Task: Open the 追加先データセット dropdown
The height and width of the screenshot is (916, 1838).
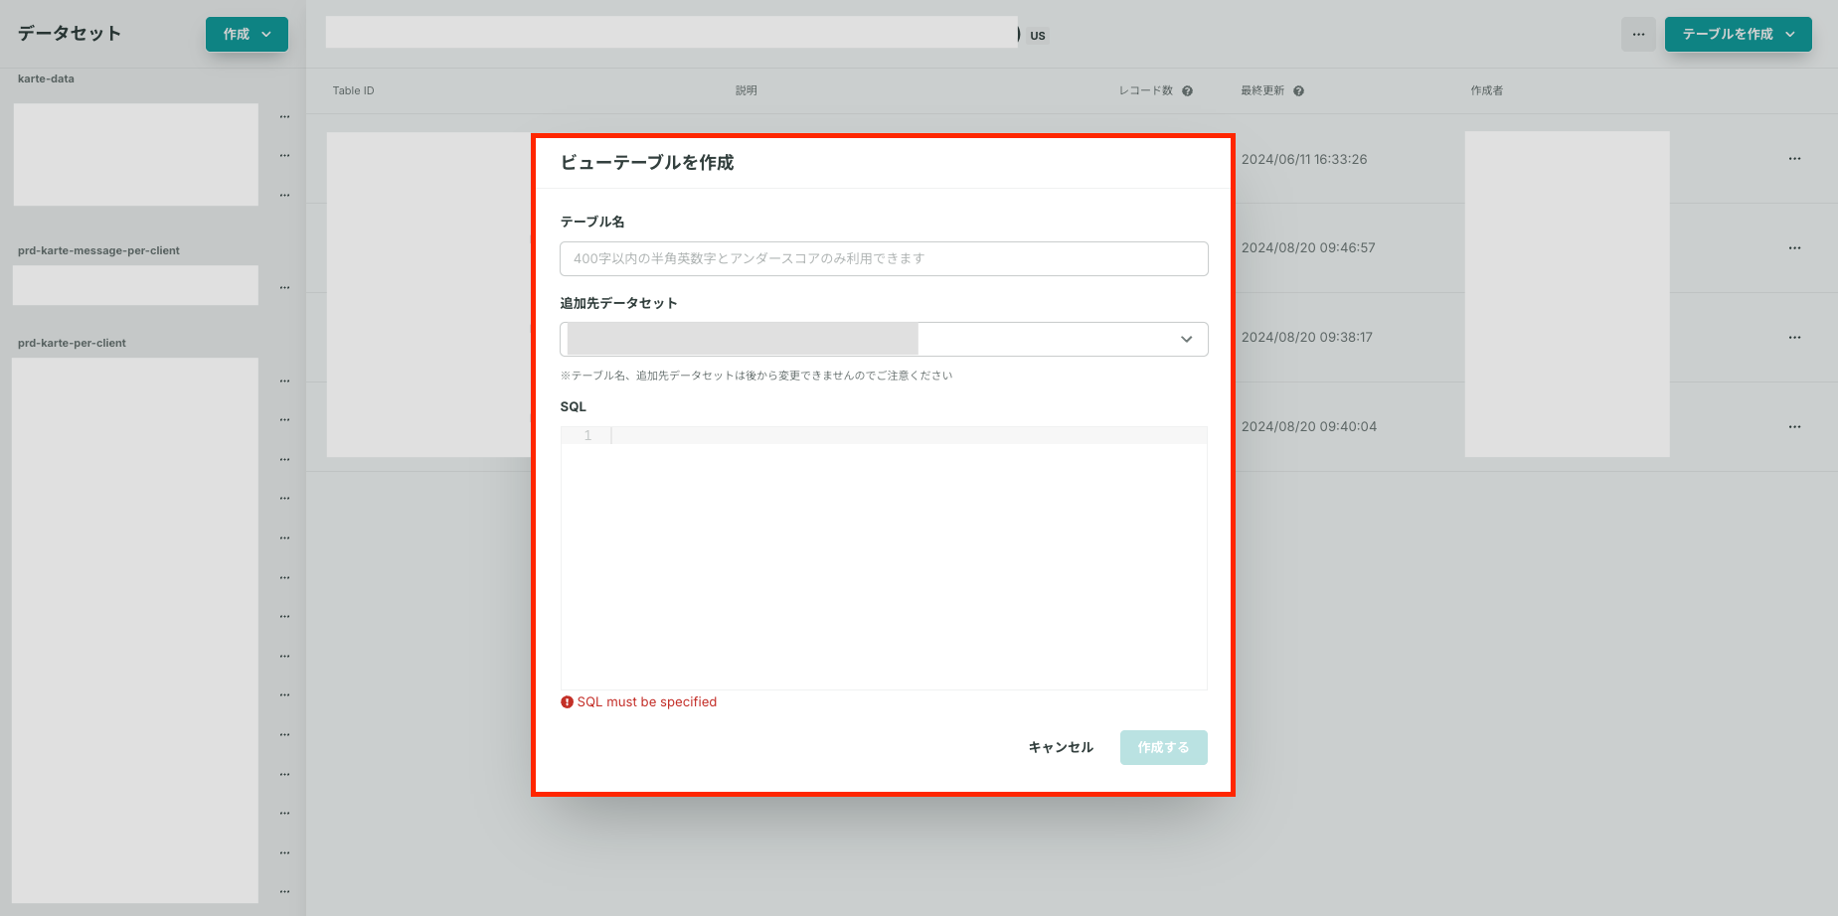Action: 884,339
